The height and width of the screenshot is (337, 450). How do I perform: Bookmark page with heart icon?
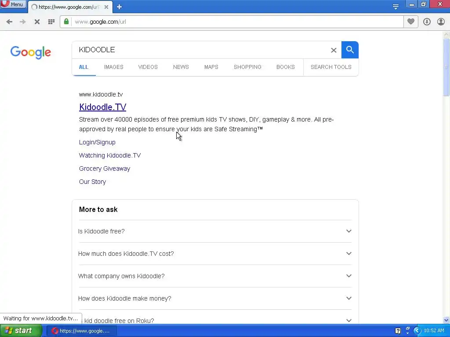point(411,22)
